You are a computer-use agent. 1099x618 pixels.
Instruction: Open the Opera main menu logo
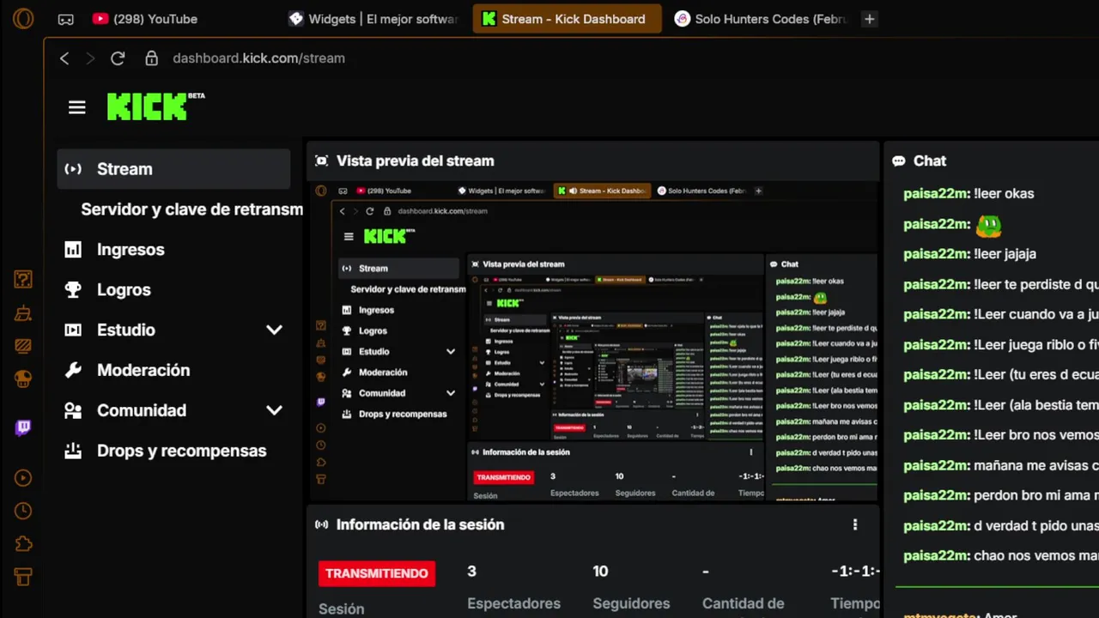tap(23, 19)
